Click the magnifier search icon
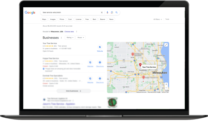The width and height of the screenshot is (208, 121). pyautogui.click(x=117, y=12)
